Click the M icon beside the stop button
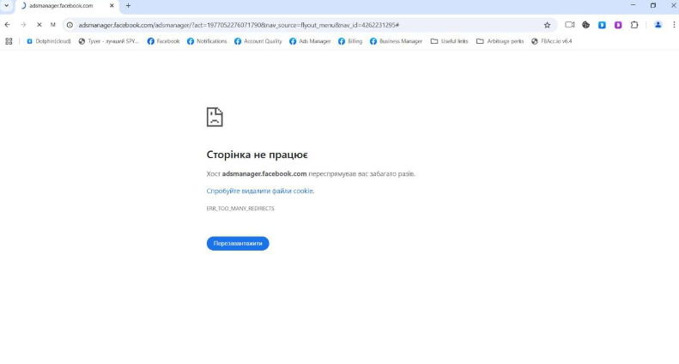The width and height of the screenshot is (679, 364). point(53,25)
